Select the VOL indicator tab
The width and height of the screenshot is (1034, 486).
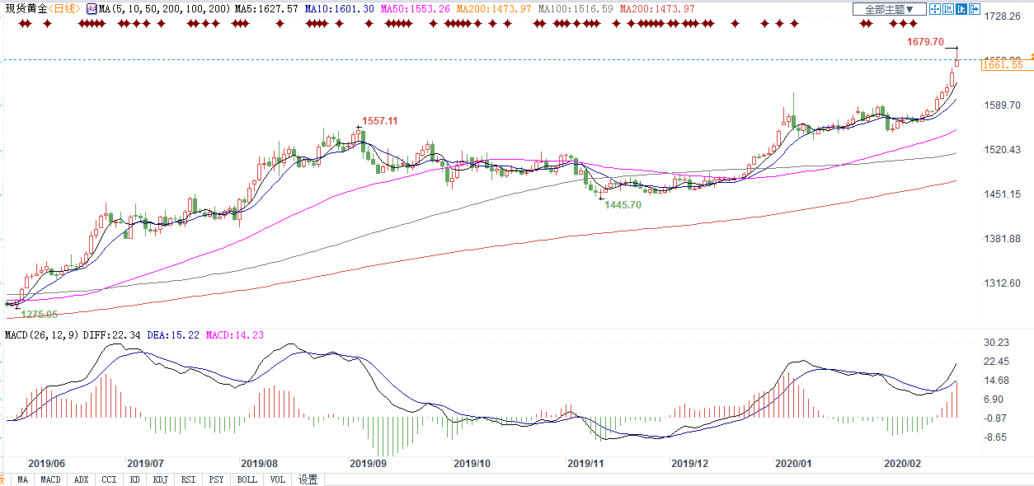pos(278,479)
